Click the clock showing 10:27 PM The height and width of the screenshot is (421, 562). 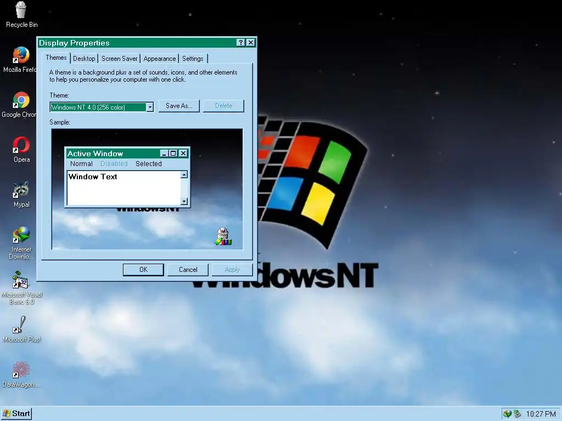click(541, 414)
